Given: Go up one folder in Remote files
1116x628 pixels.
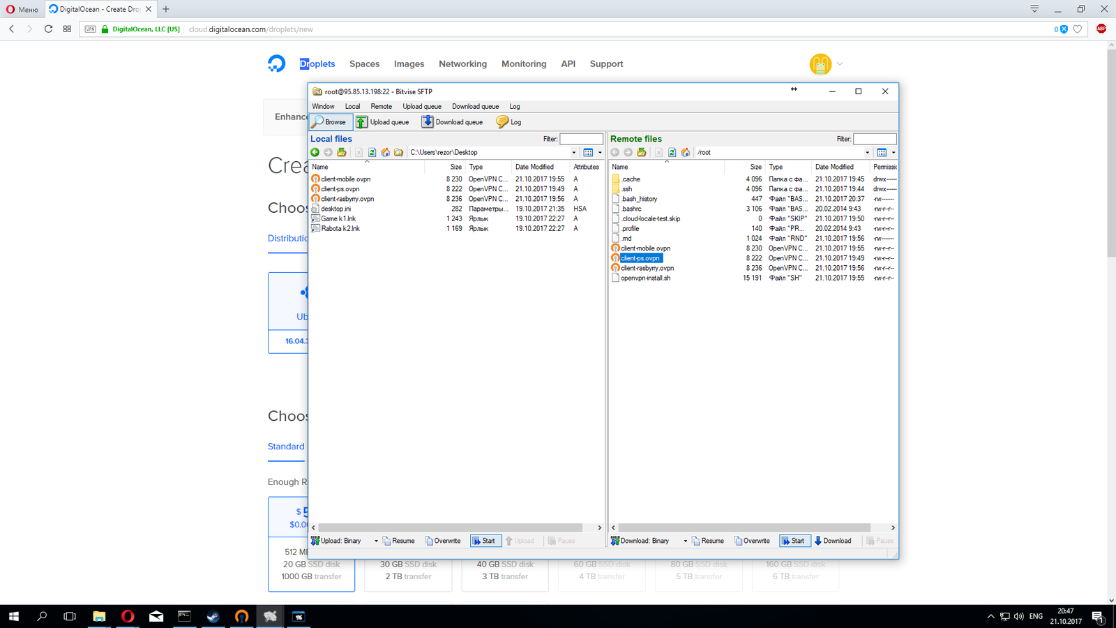Looking at the screenshot, I should coord(642,152).
